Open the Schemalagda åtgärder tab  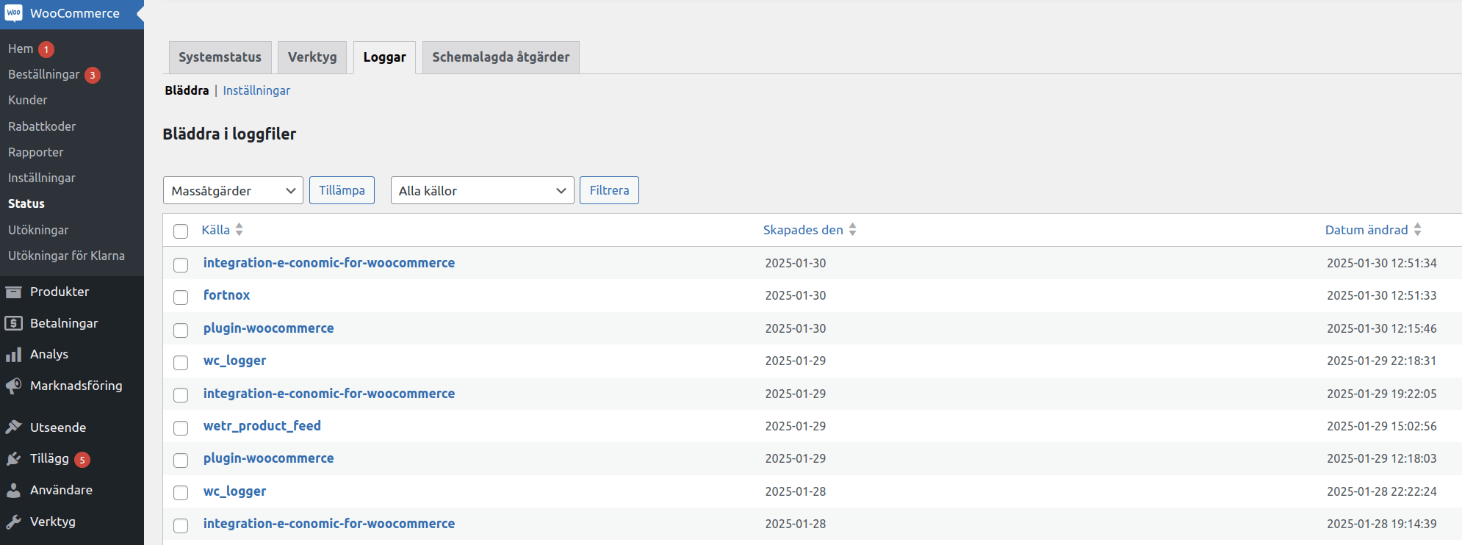pos(500,57)
